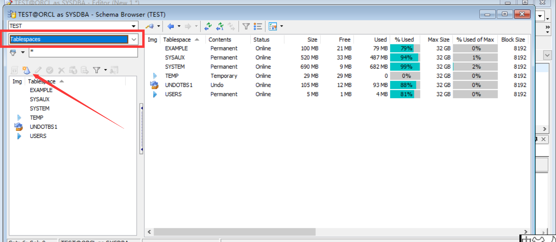556x242 pixels.
Task: Select TEMP in the left tablespace list
Action: [x=36, y=118]
